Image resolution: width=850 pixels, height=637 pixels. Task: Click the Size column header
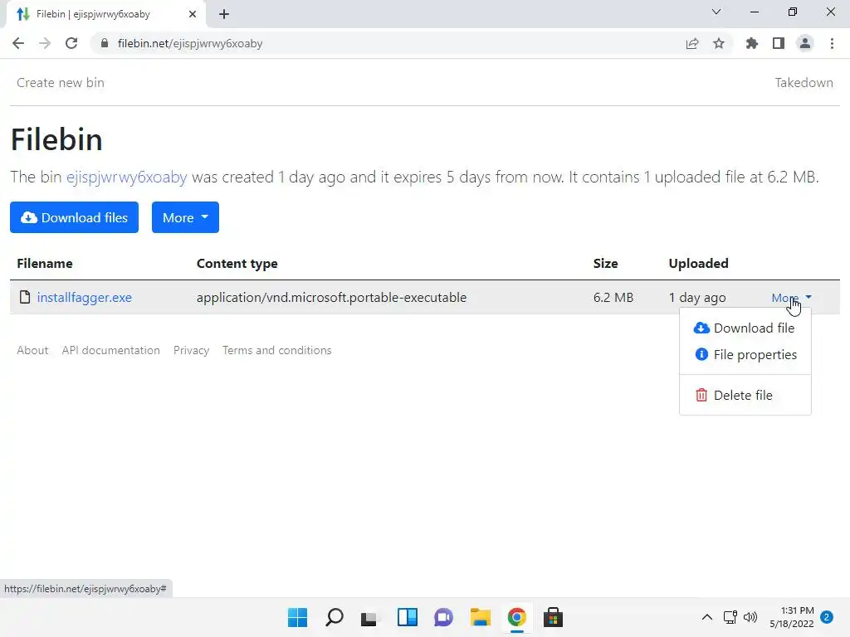pos(605,264)
